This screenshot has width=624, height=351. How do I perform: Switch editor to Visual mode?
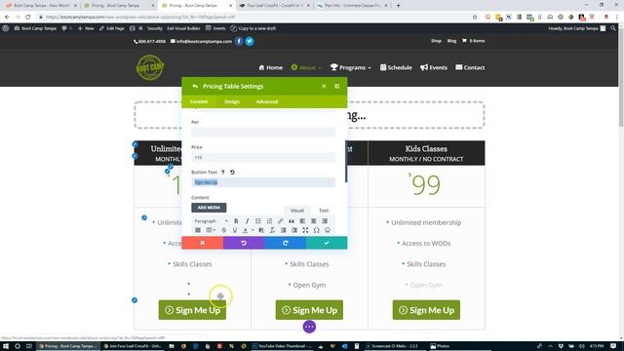tap(296, 211)
